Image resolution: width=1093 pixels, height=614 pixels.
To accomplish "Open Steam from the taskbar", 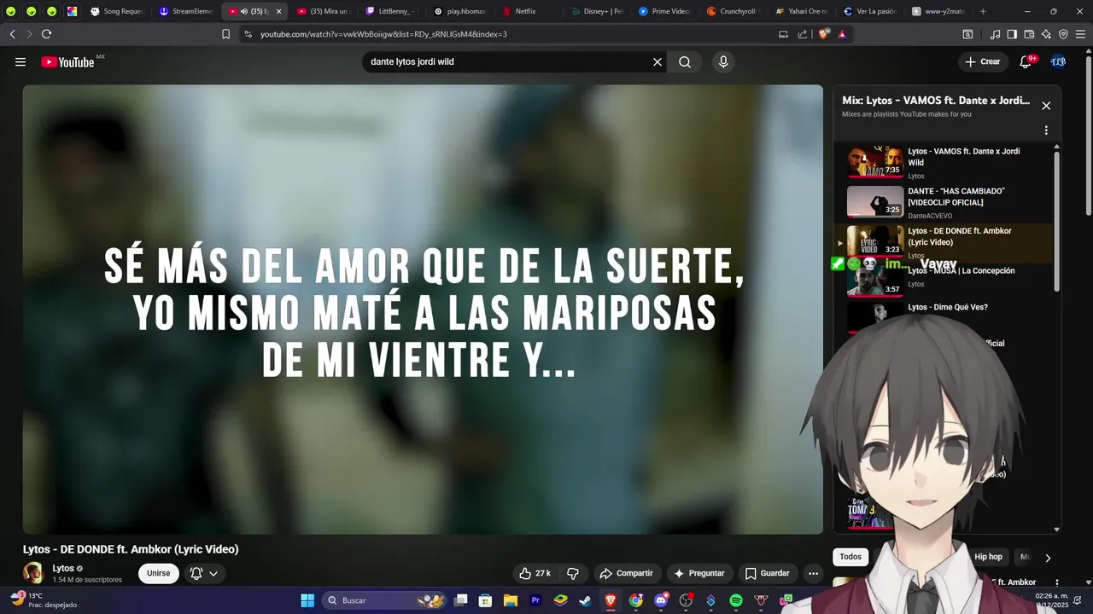I will [x=585, y=600].
